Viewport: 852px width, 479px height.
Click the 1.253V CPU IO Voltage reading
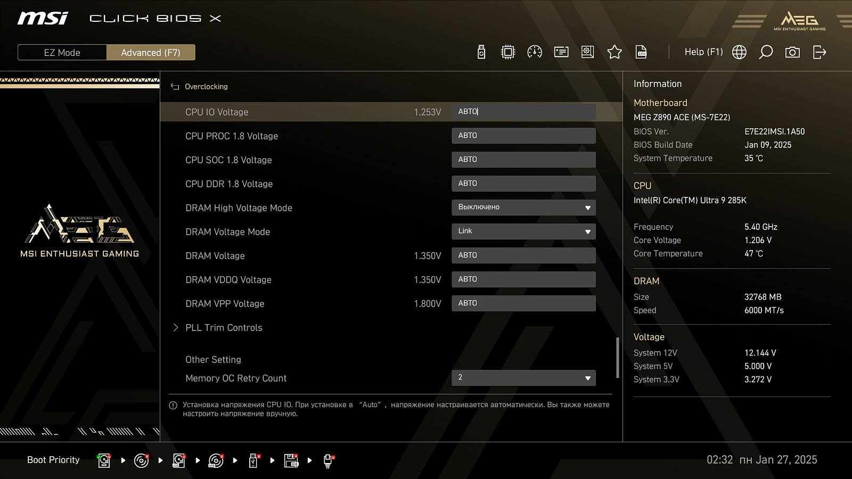point(428,112)
